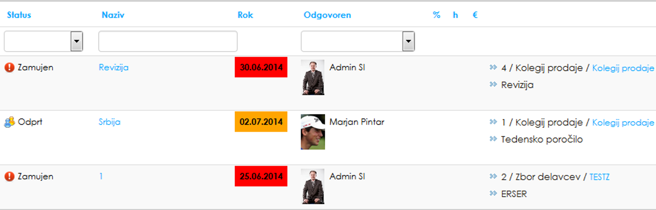Click the Odprt status icon for Srbija
This screenshot has width=656, height=210.
pos(9,122)
